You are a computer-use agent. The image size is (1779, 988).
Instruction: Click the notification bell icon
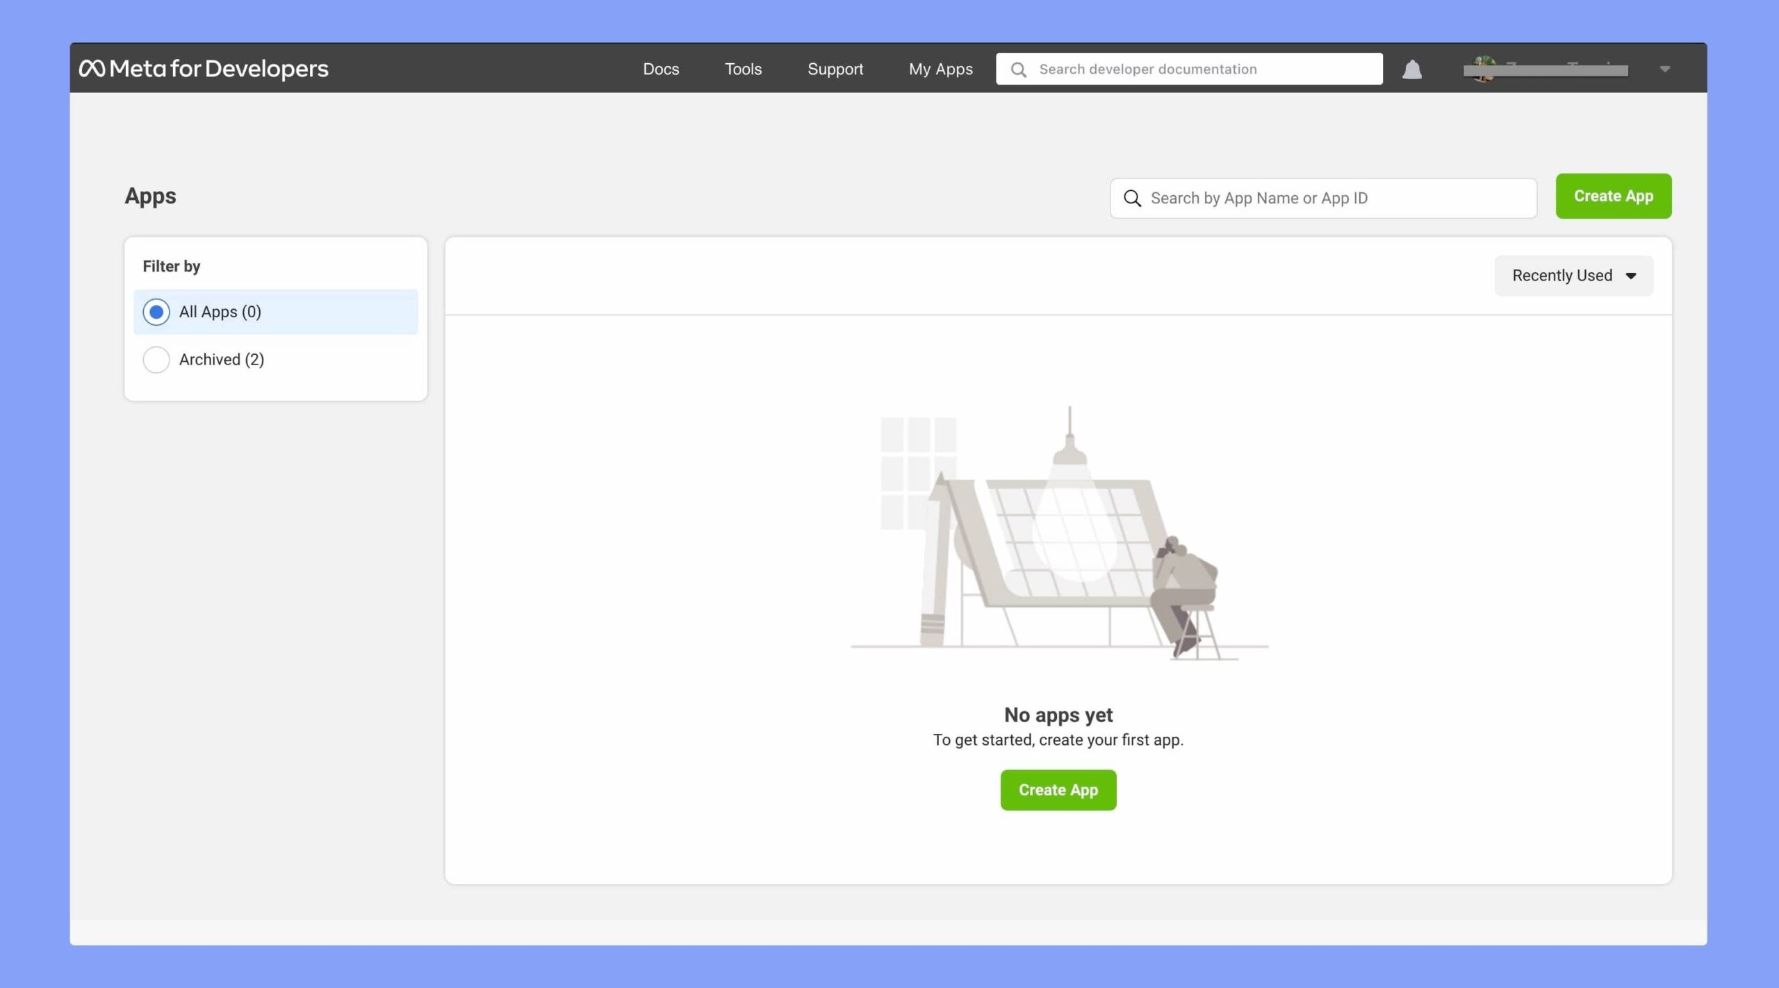click(x=1411, y=68)
